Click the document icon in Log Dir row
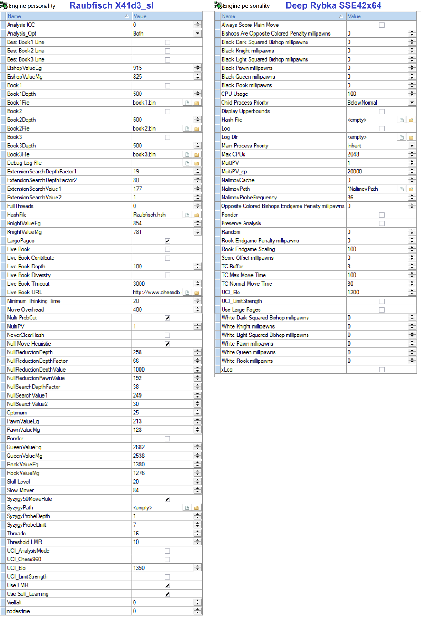The height and width of the screenshot is (618, 421). pos(402,137)
